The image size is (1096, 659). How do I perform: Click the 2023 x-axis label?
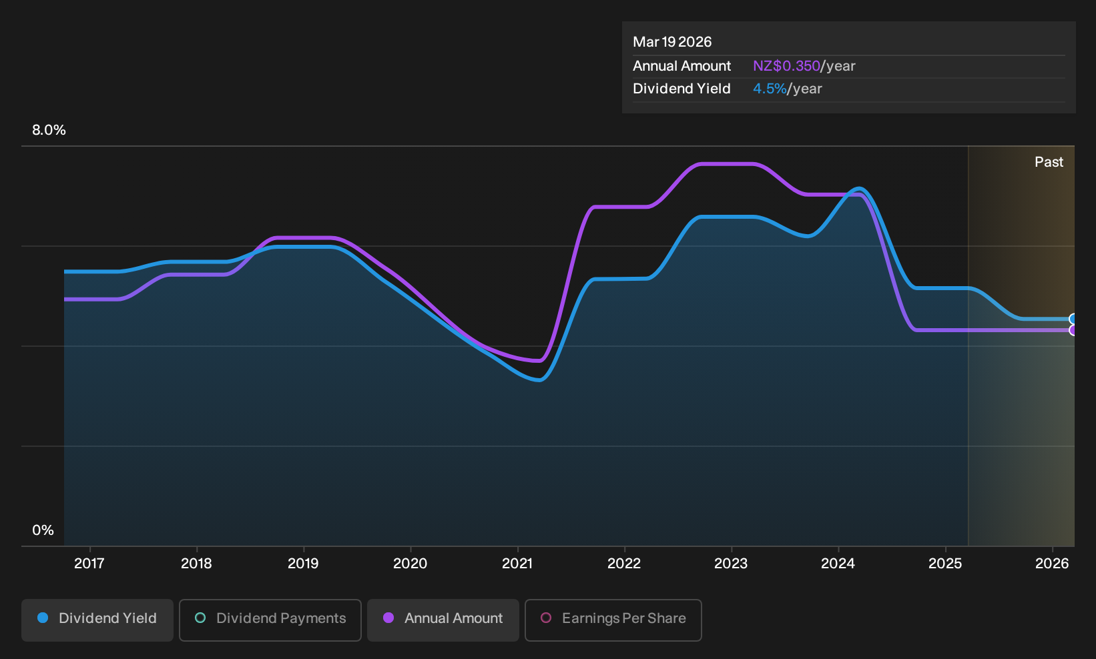click(731, 564)
